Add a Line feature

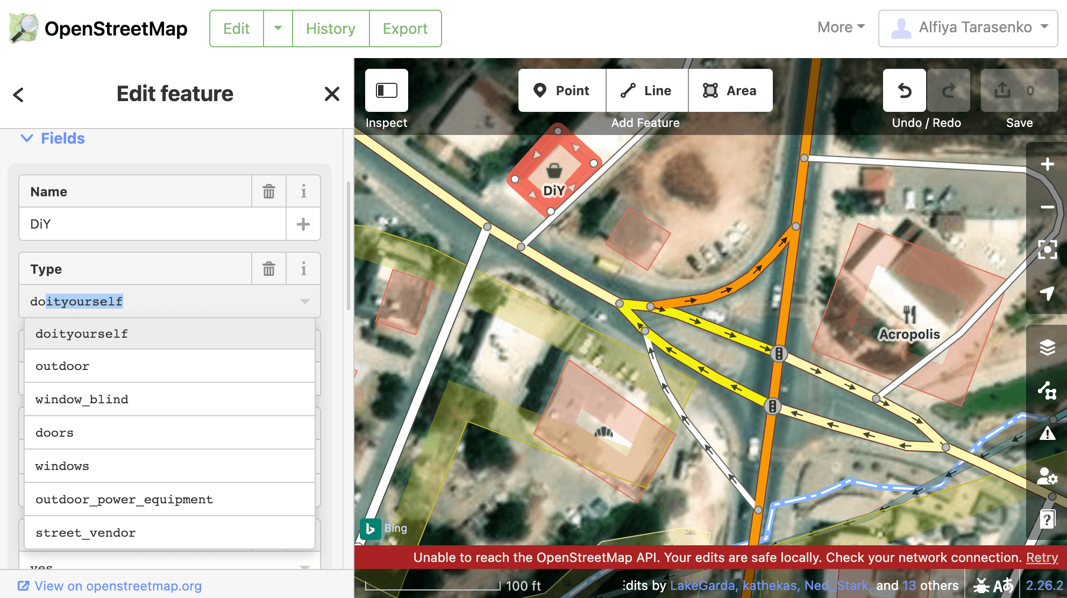[x=647, y=90]
